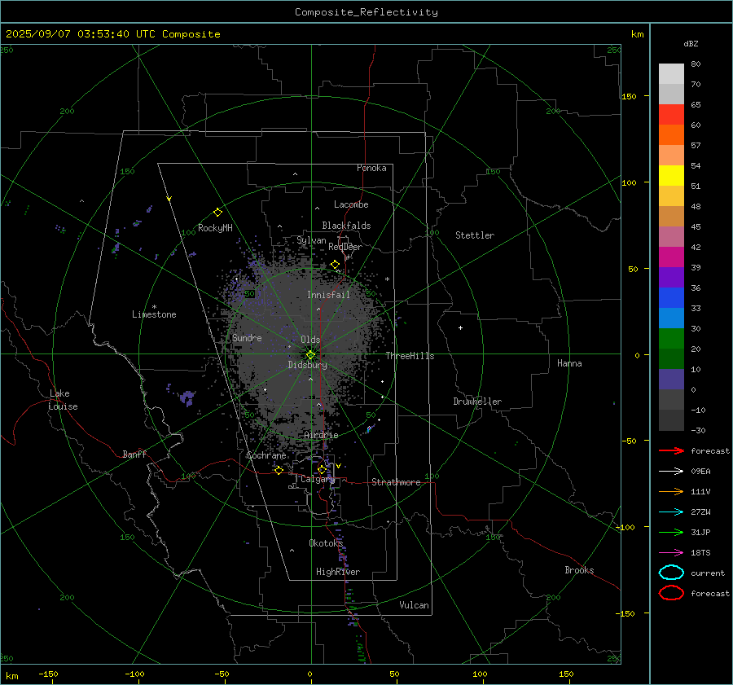Click the 09EA legend text
This screenshot has width=733, height=685.
point(700,472)
